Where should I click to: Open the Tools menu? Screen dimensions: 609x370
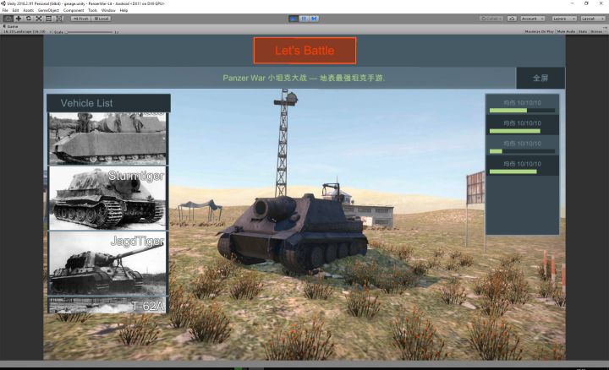click(92, 10)
